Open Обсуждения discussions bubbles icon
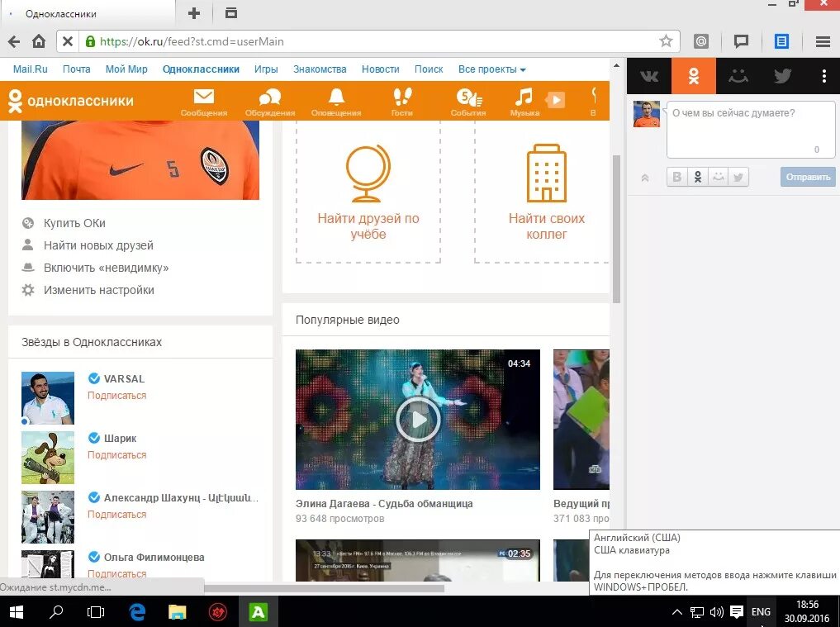Viewport: 840px width, 627px height. [x=270, y=102]
